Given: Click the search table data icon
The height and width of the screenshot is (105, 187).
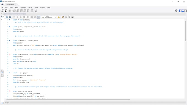Looking at the screenshot, I should coord(32,11).
